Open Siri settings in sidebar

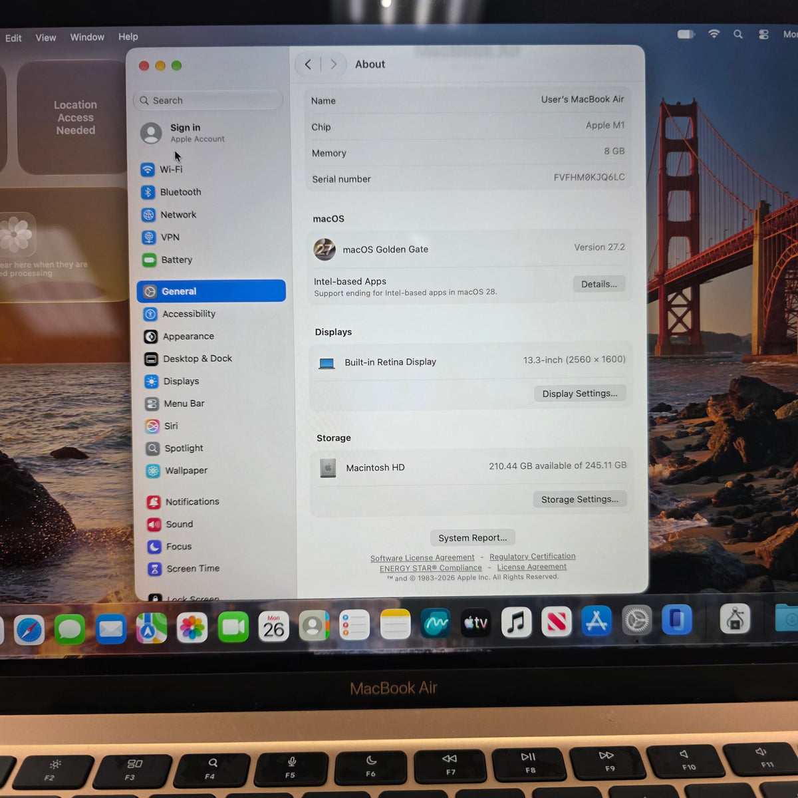coord(213,426)
